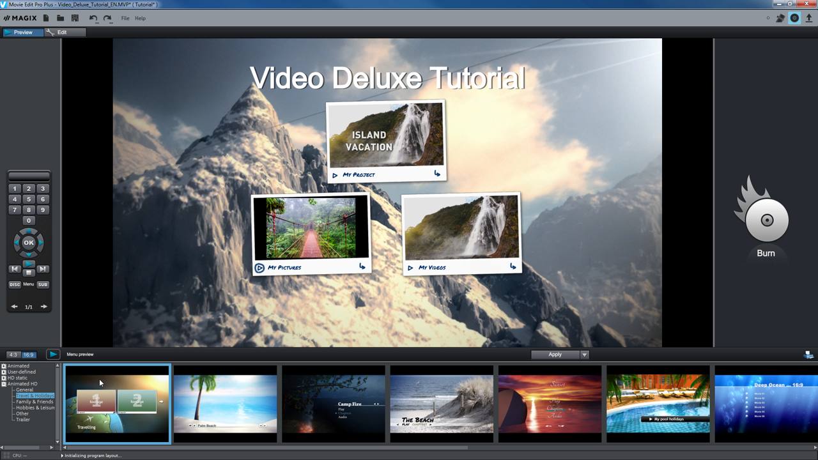
Task: Click the small circle indicator in top toolbar
Action: coord(768,18)
